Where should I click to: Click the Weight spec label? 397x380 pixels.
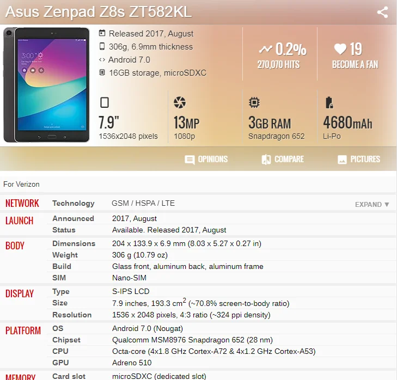tap(65, 255)
